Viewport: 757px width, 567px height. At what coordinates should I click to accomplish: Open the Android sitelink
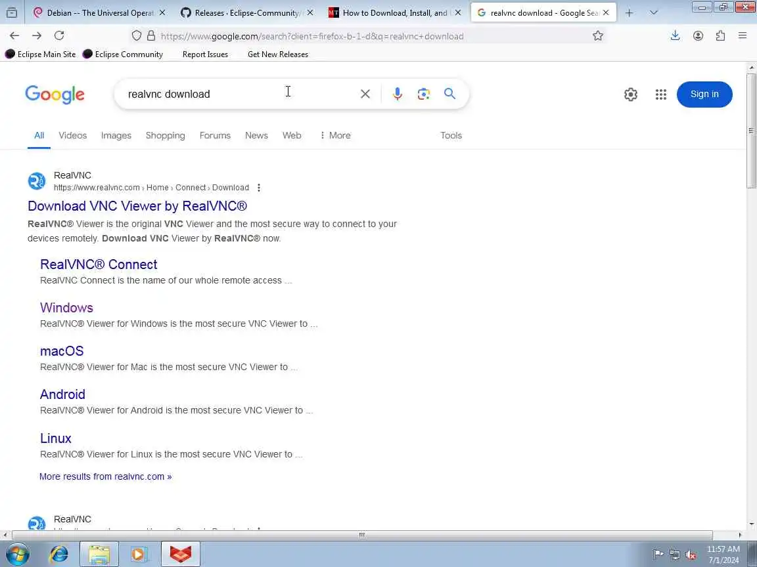coord(62,394)
